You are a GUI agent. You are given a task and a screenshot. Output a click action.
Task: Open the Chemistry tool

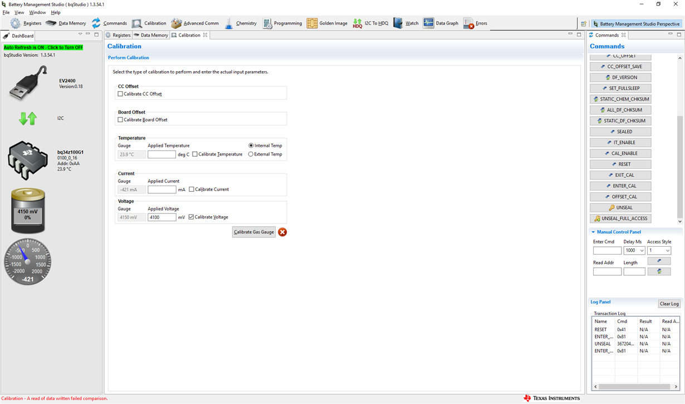[x=241, y=23]
